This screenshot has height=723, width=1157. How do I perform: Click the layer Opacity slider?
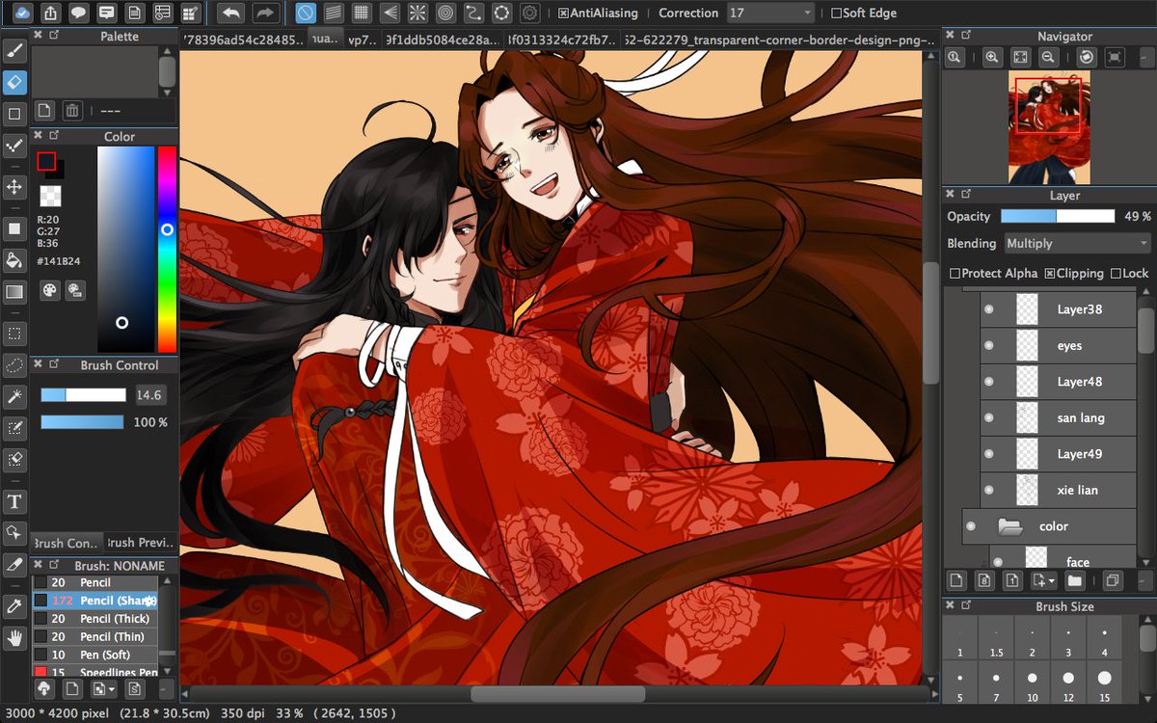tap(1058, 217)
